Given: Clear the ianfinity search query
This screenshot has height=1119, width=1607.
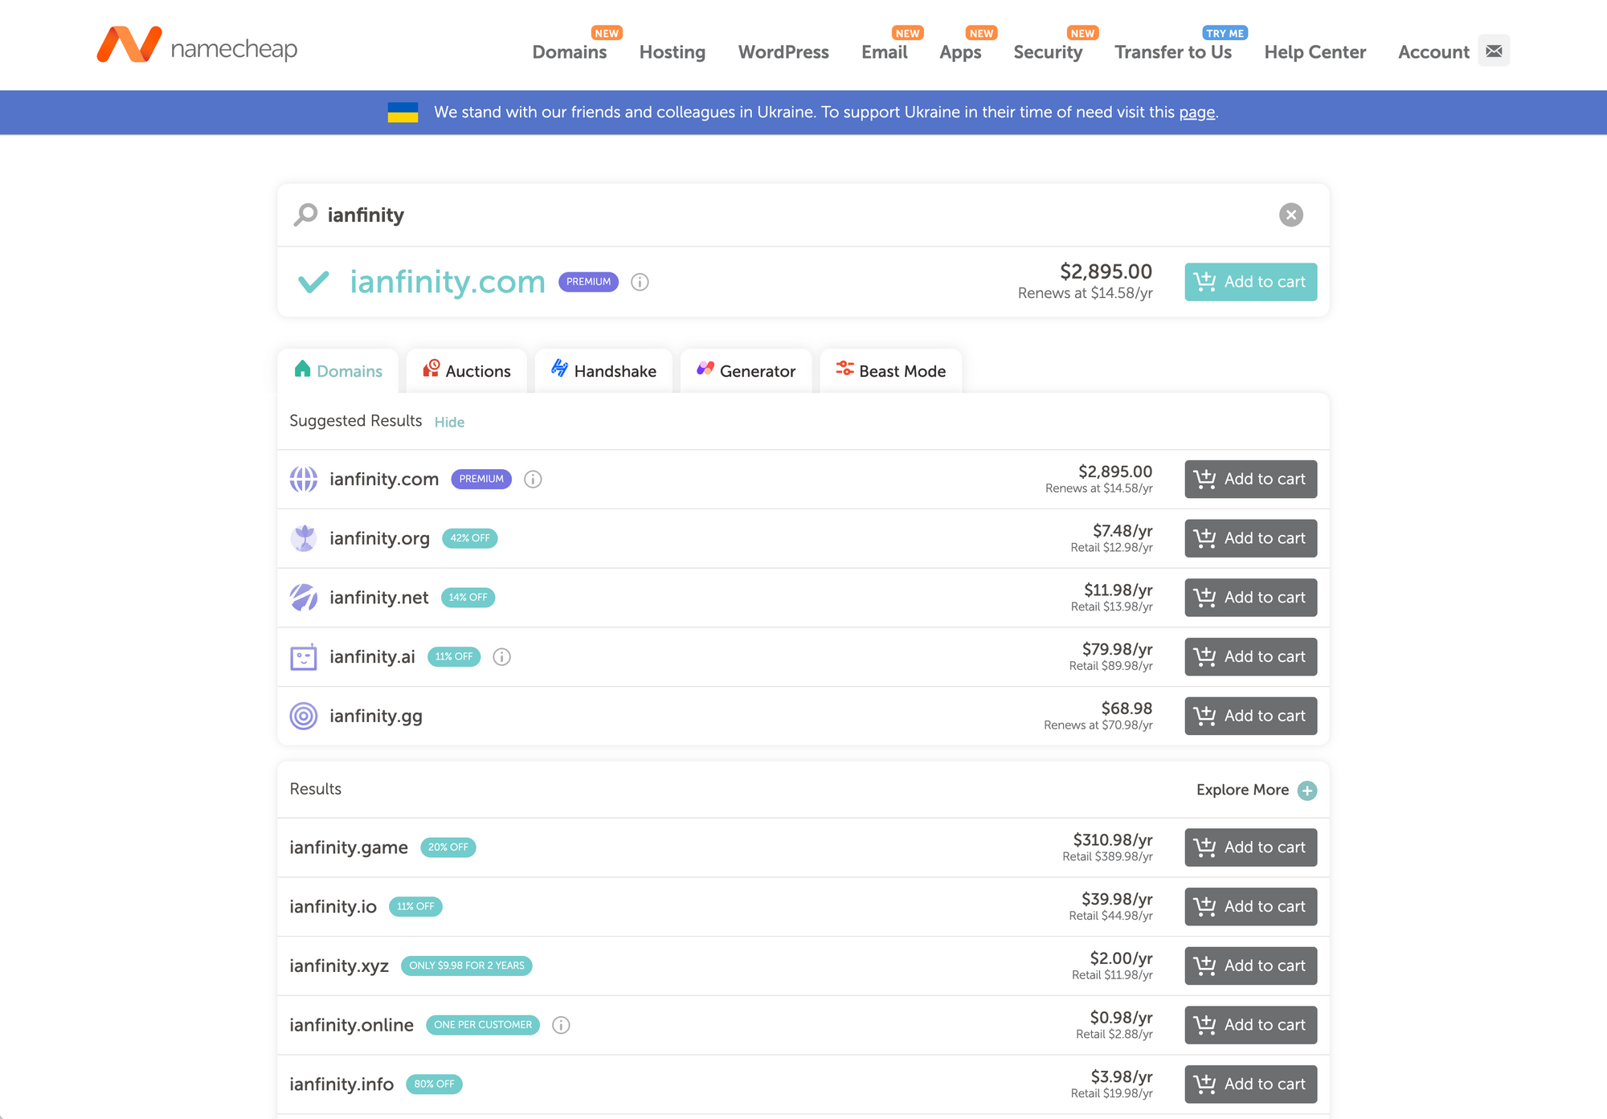Looking at the screenshot, I should [1291, 214].
